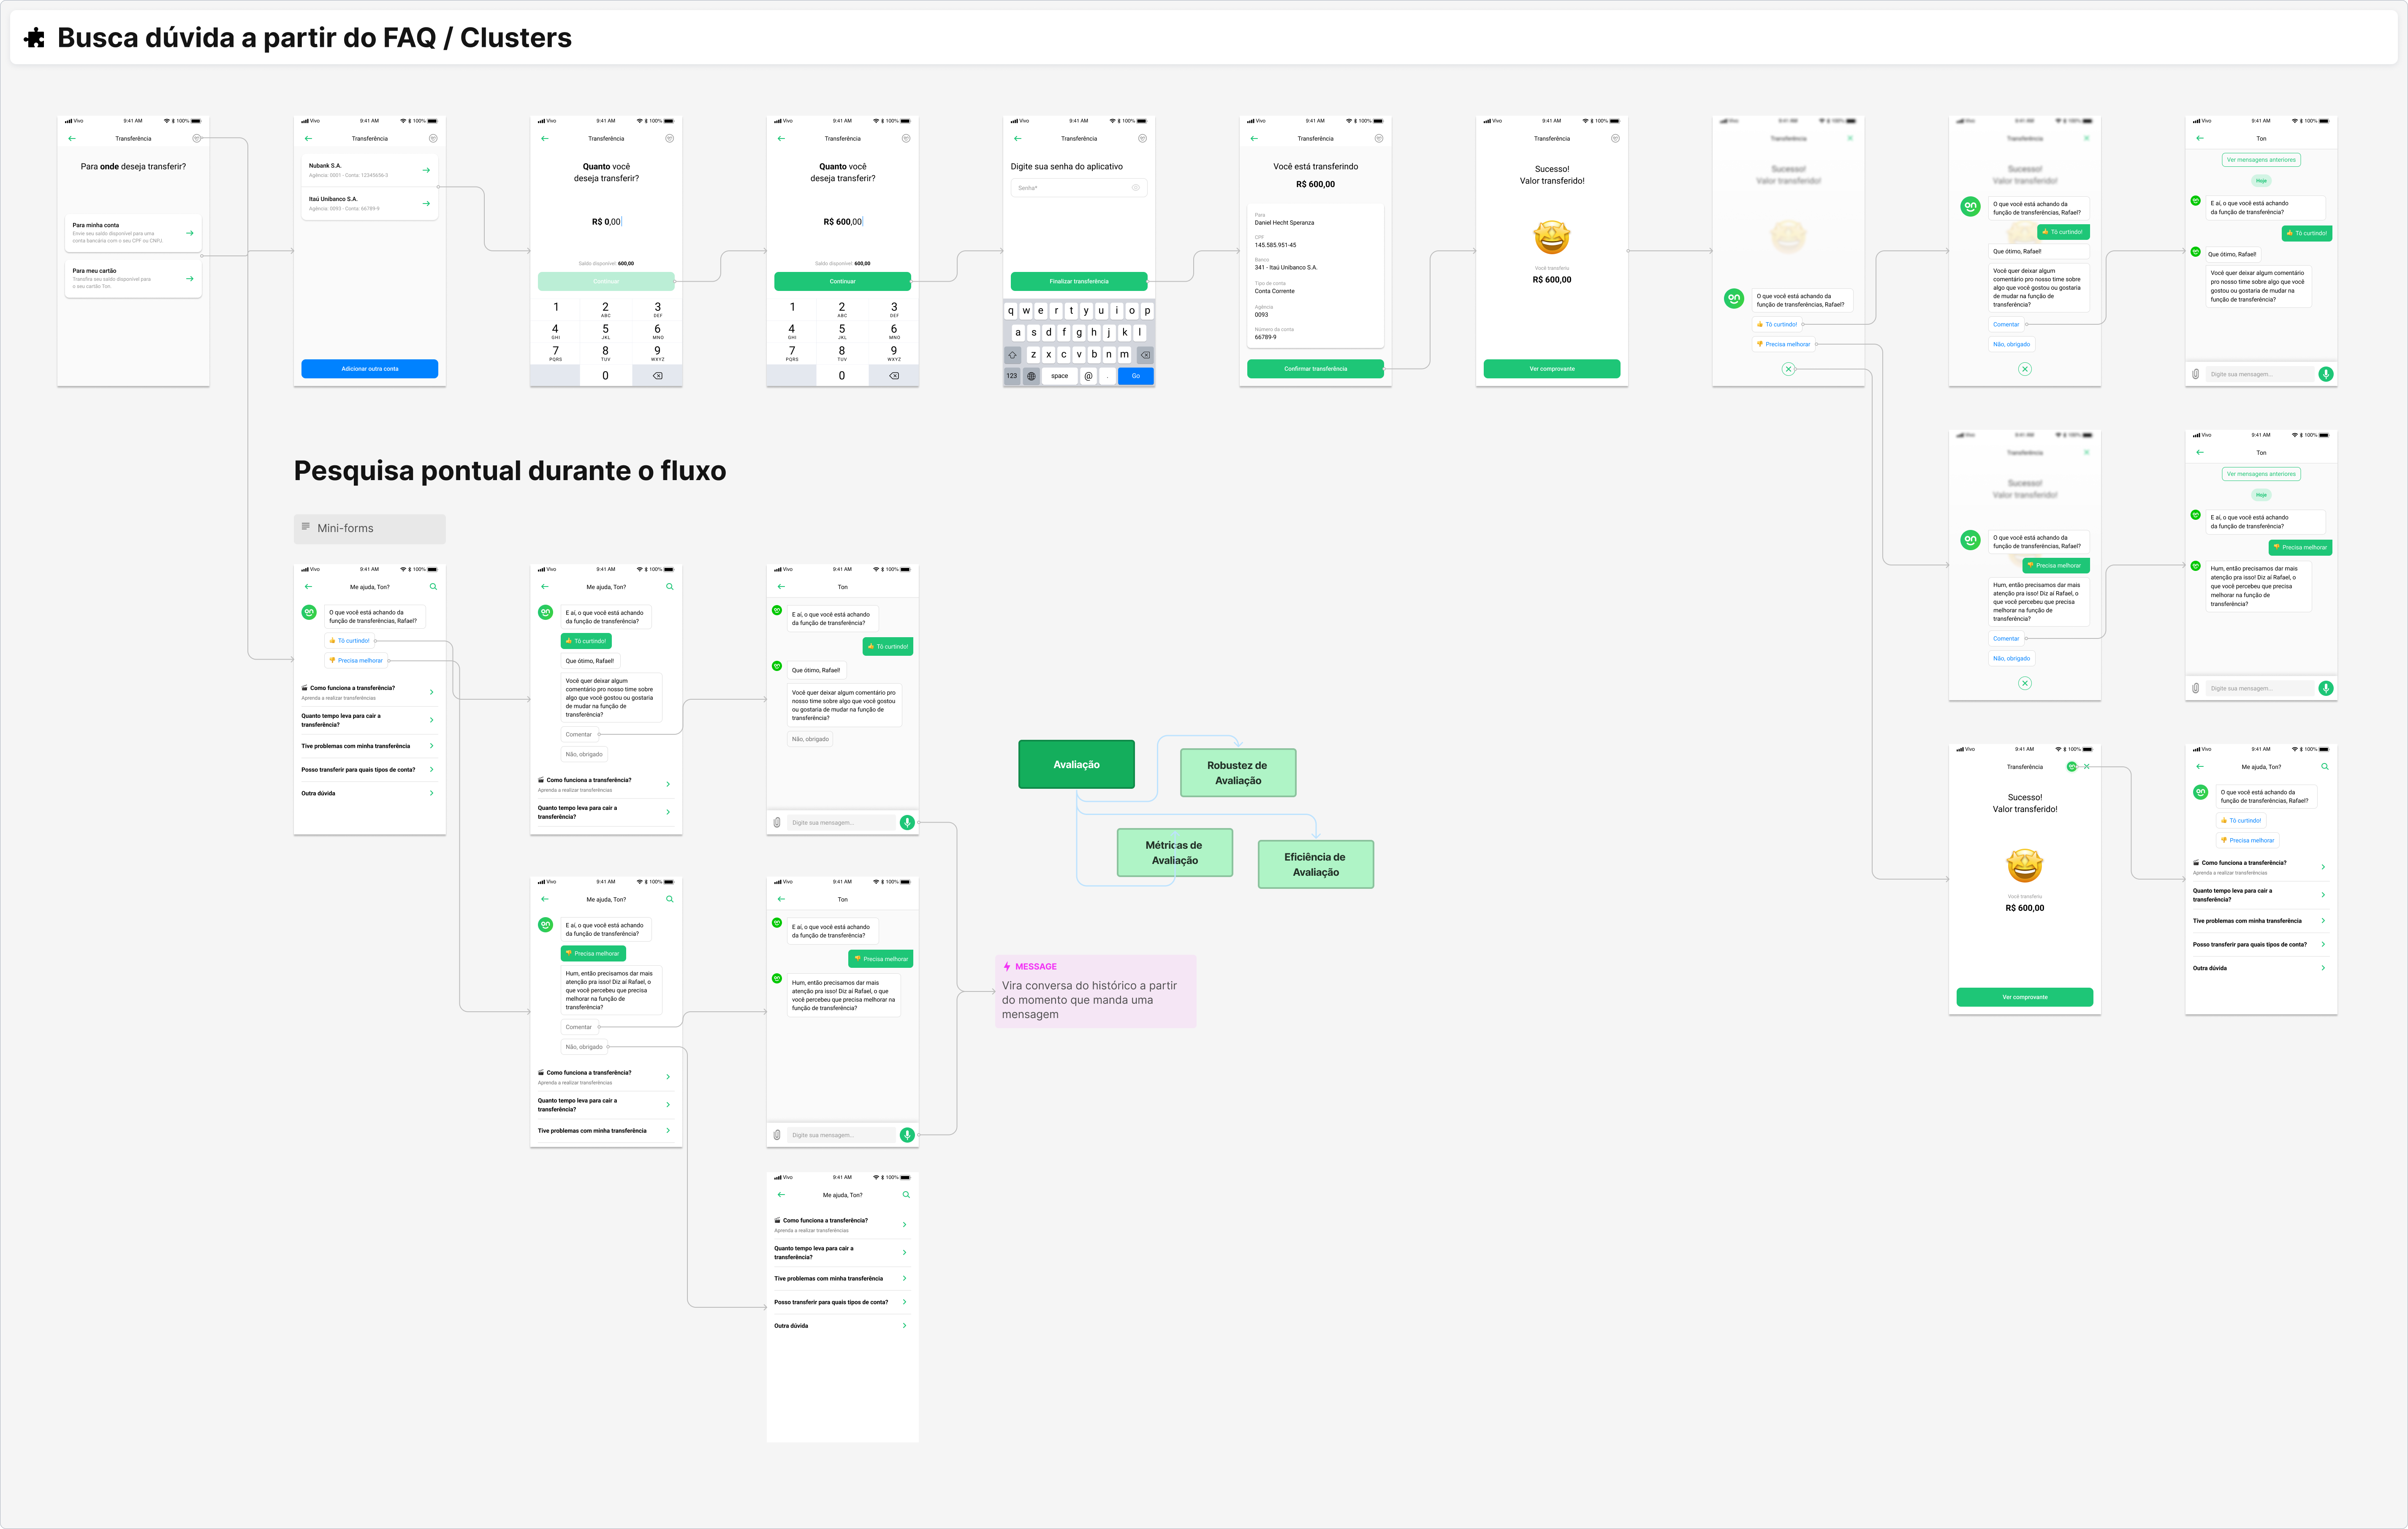Tap back arrow on 'Para onde deseja transferir?' screen
The height and width of the screenshot is (1529, 2408).
point(72,139)
